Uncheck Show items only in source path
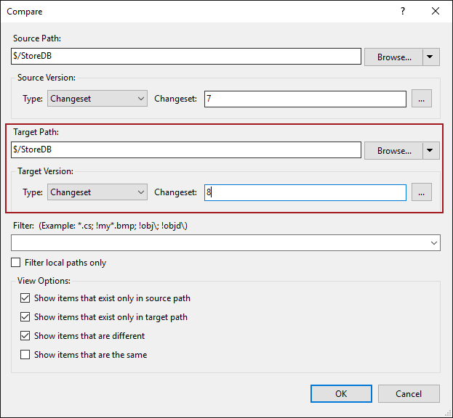Screen dimensions: 453x418 (x=25, y=298)
